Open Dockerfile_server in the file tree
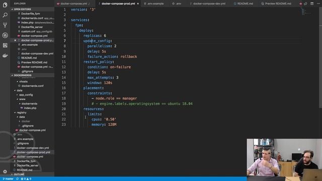 [28, 165]
